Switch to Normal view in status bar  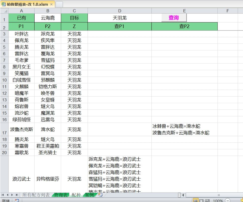pyautogui.click(x=195, y=201)
